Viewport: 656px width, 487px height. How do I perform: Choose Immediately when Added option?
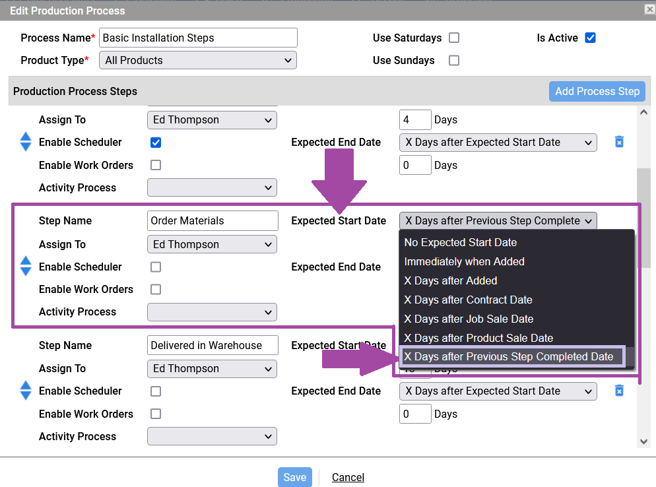click(517, 261)
